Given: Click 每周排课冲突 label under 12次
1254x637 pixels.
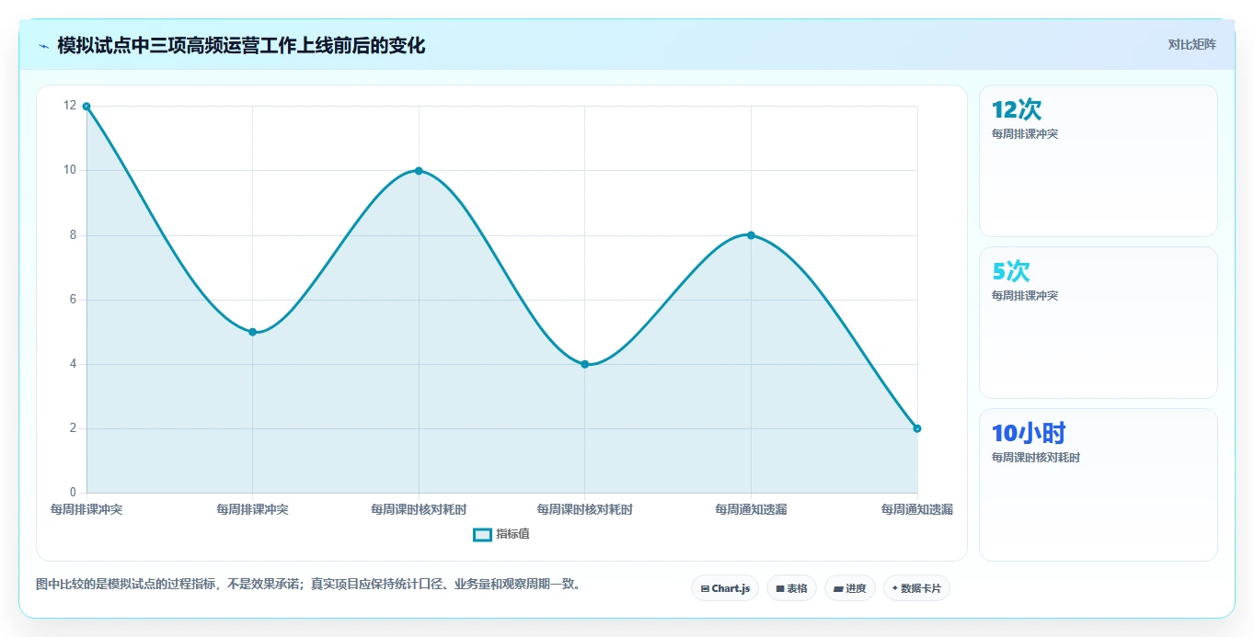Looking at the screenshot, I should click(x=1025, y=134).
